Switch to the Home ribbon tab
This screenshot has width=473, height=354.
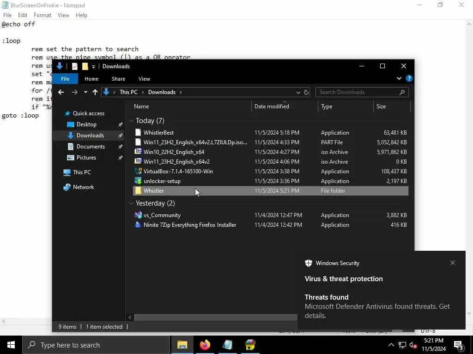click(91, 78)
